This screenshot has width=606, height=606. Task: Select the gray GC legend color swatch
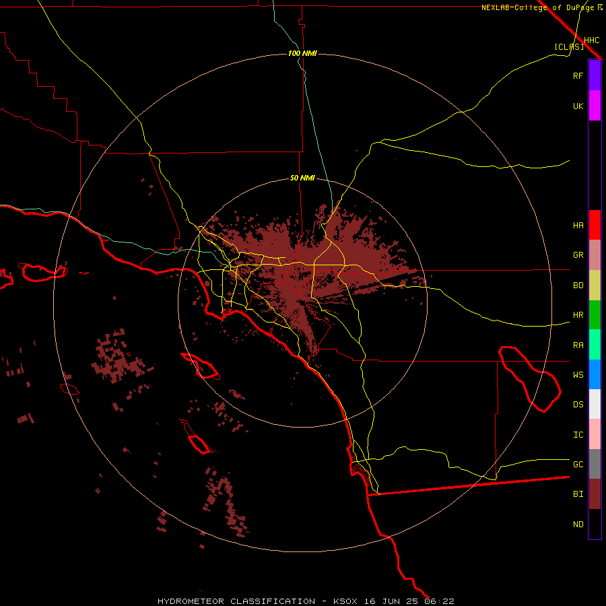(595, 464)
